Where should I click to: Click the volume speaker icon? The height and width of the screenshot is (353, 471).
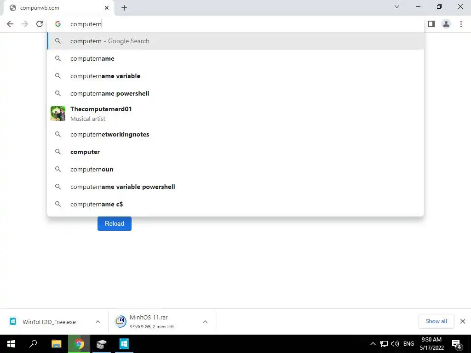coord(395,344)
